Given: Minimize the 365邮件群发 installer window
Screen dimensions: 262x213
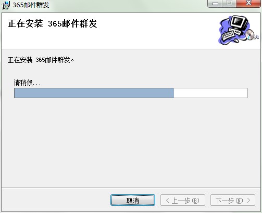Looking at the screenshot, I should click(215, 4).
